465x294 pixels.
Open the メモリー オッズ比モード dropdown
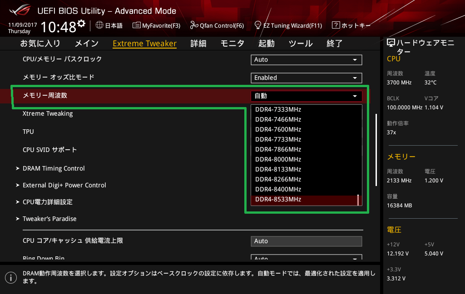pos(307,78)
